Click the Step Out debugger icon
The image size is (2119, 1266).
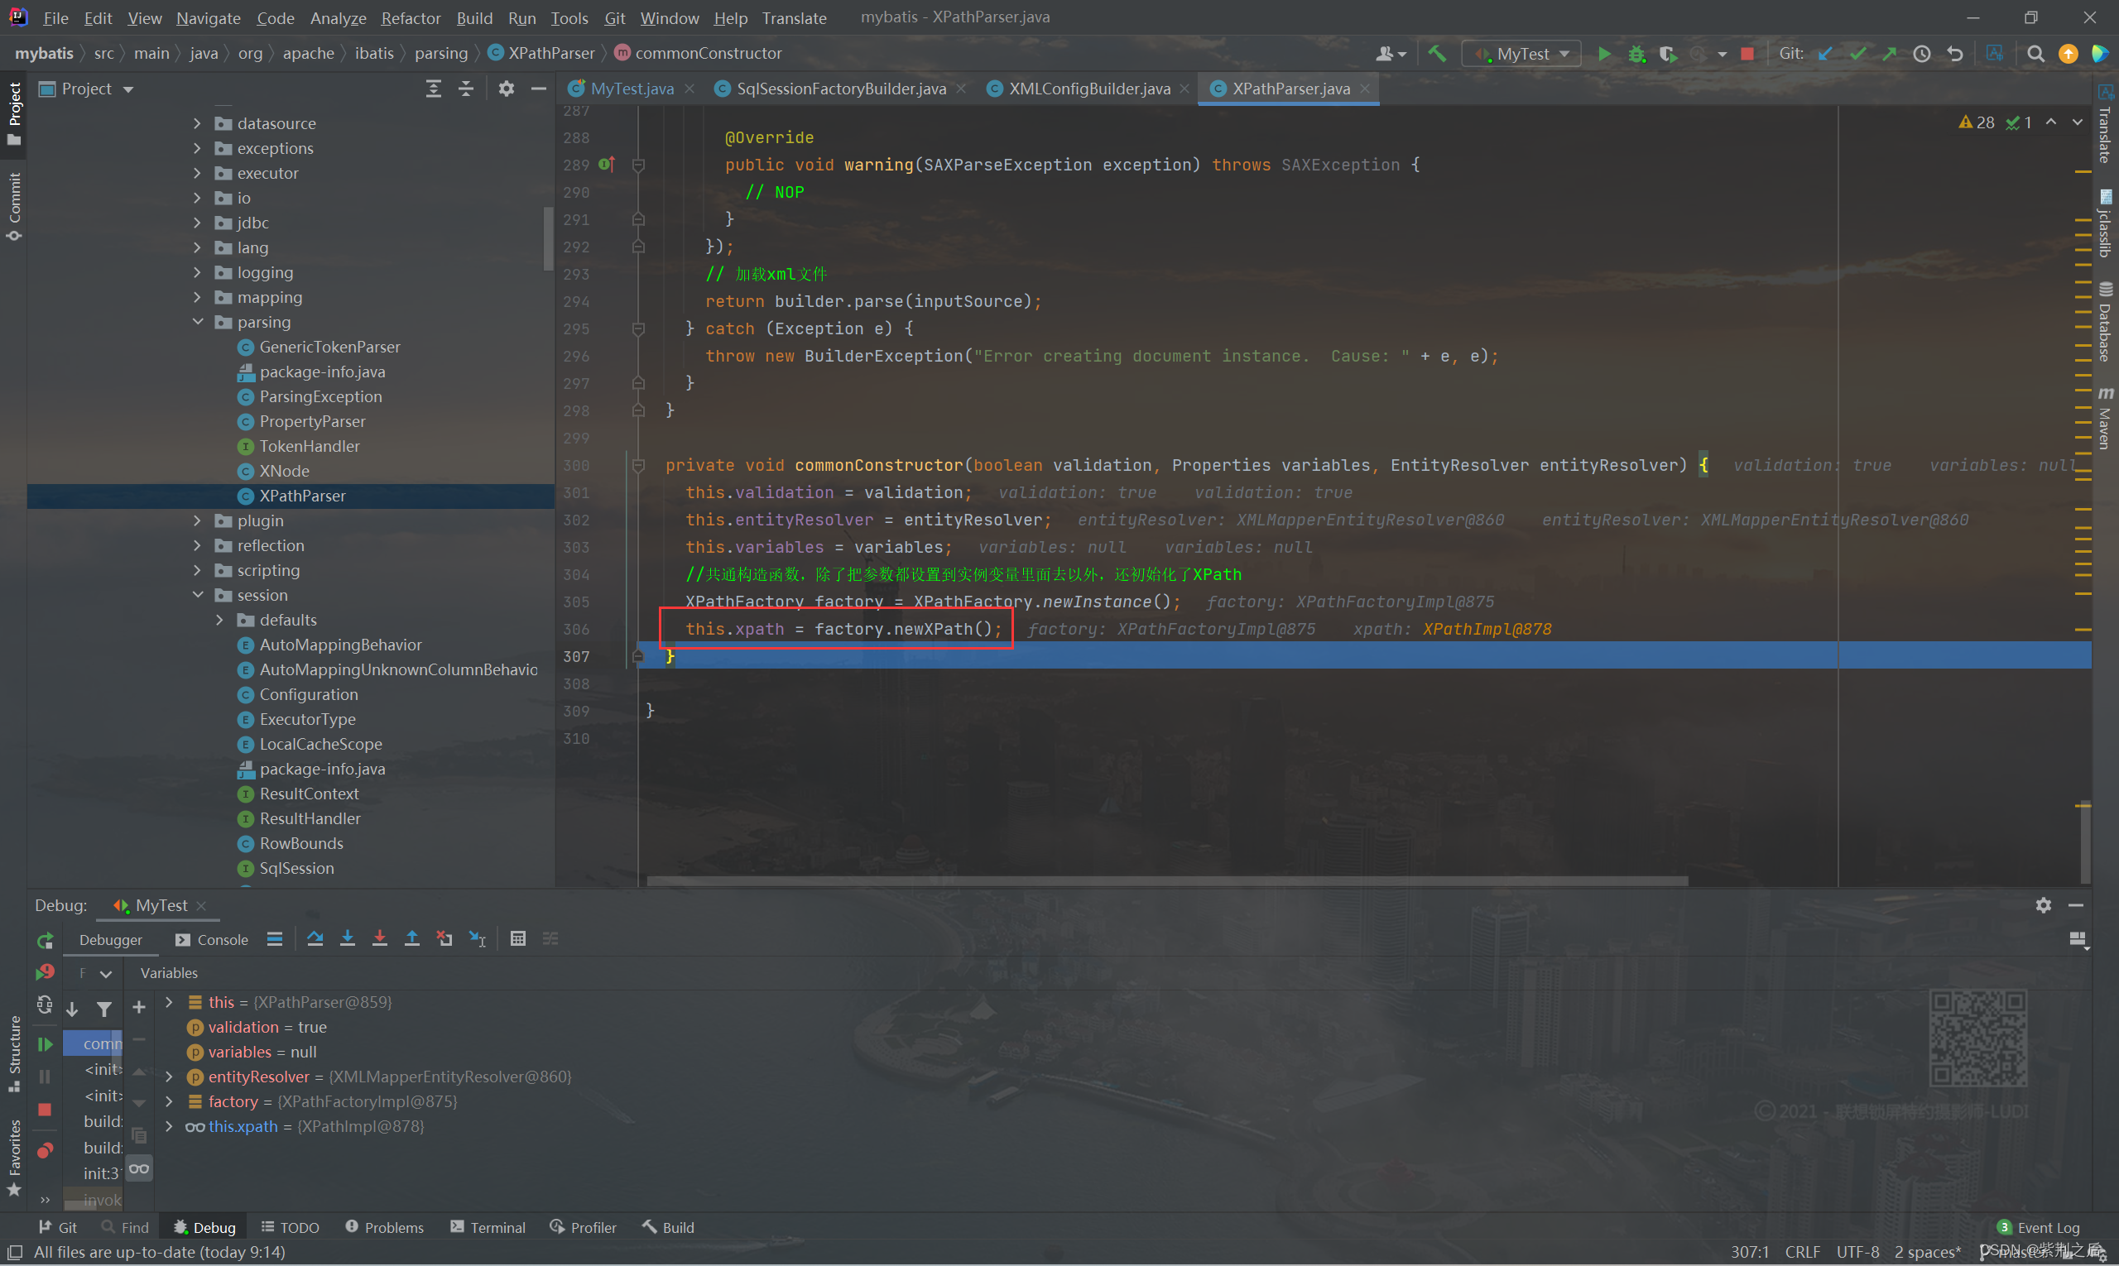click(412, 938)
